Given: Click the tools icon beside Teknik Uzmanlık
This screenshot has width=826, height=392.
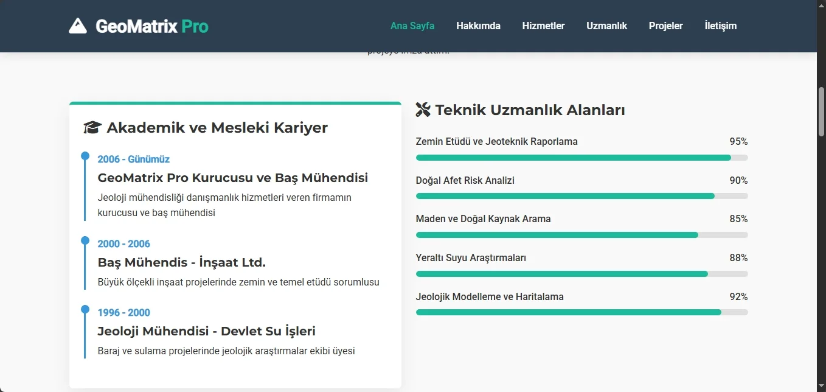Looking at the screenshot, I should point(423,110).
